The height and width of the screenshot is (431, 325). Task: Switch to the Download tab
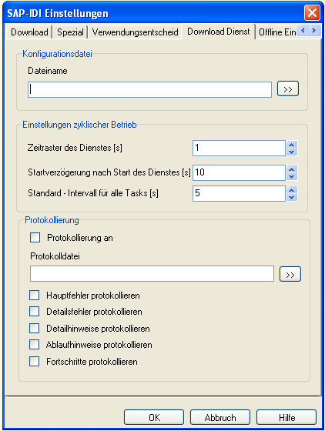coord(29,32)
